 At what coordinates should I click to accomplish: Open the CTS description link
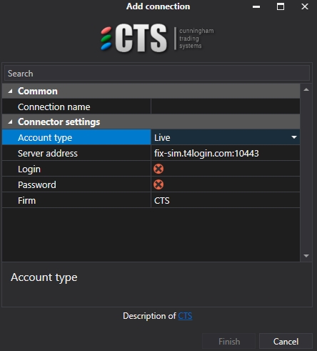click(x=185, y=316)
